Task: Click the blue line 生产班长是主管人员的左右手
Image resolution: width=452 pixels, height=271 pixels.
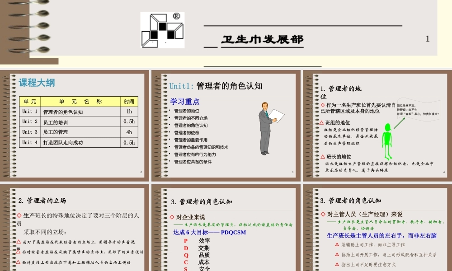Action: (381, 236)
